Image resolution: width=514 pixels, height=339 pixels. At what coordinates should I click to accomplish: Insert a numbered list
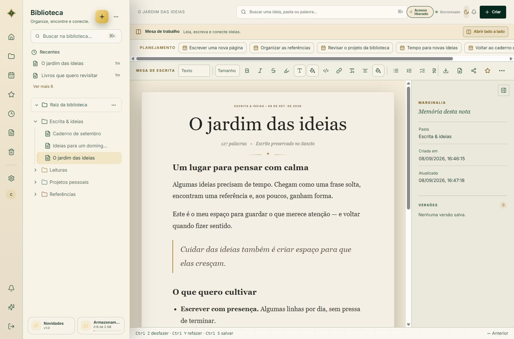click(409, 71)
